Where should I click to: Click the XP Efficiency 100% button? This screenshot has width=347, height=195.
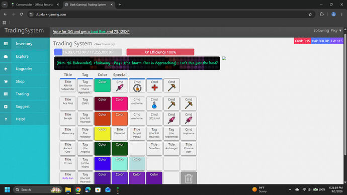click(160, 52)
